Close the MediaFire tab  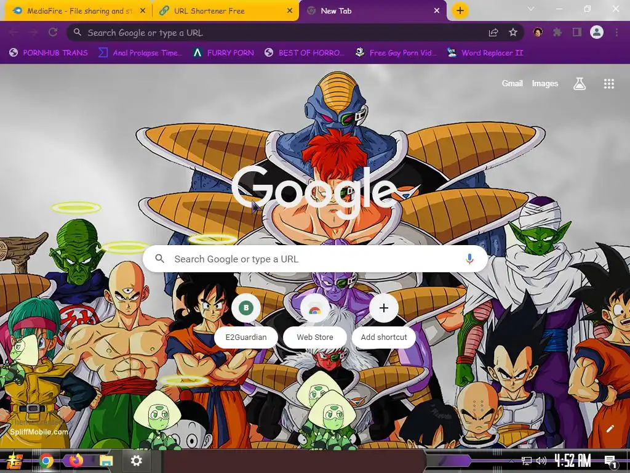143,11
